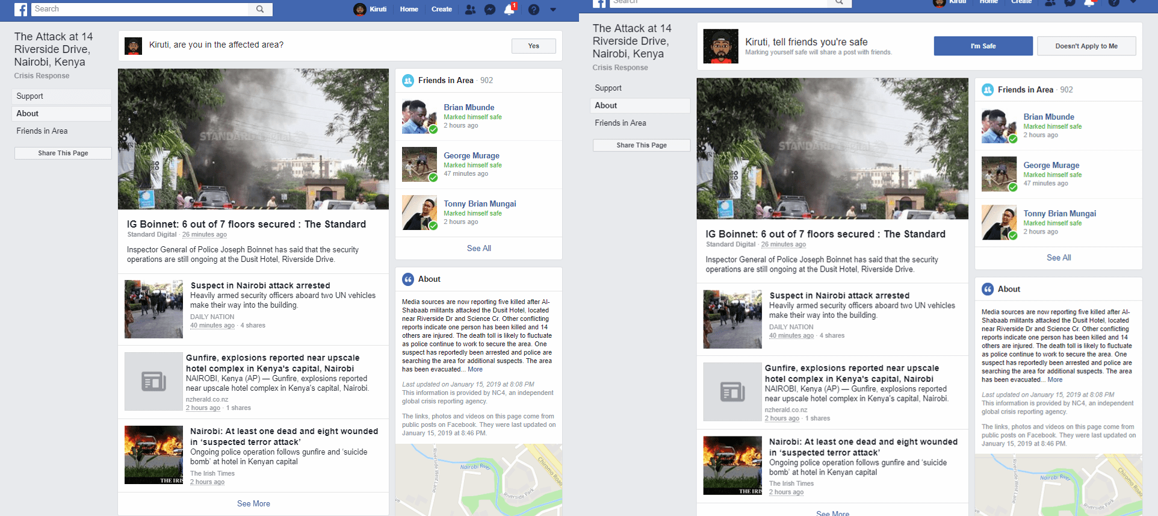Open smoke photo of lead article, right screenshot
This screenshot has height=516, width=1158.
click(832, 149)
